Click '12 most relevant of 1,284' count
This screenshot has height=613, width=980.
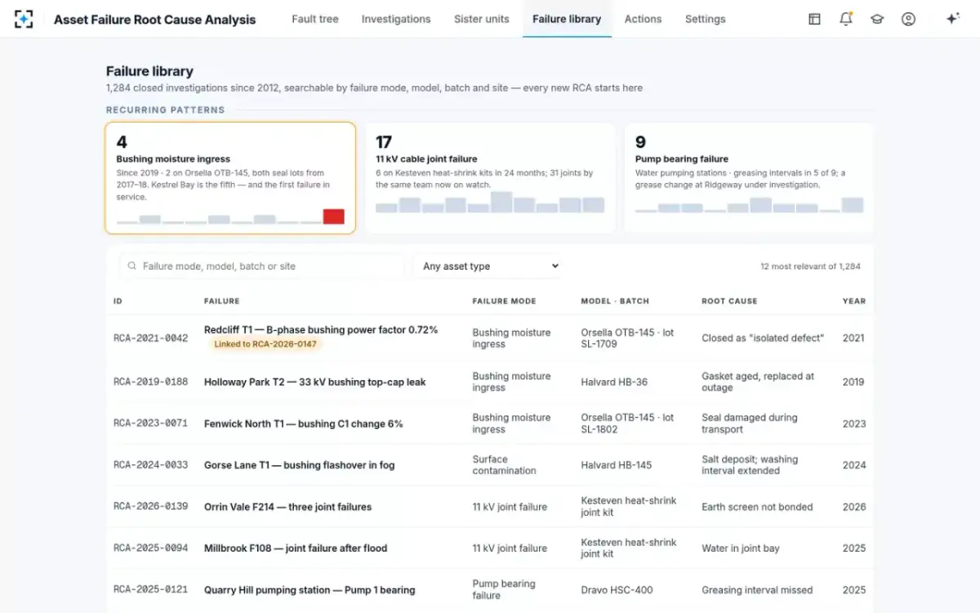tap(810, 266)
